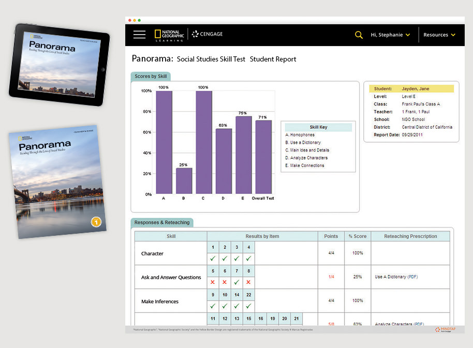Click the 25% bar for skill B
The image size is (473, 348).
pyautogui.click(x=184, y=181)
